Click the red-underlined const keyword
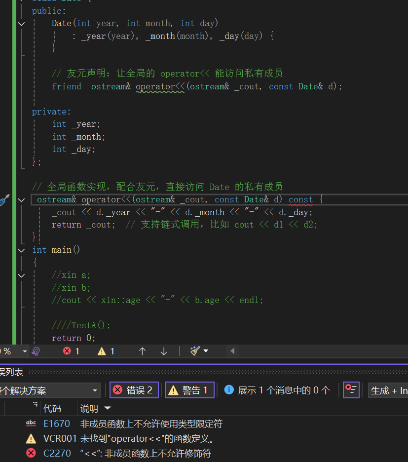Screen dimensions: 408x462 pyautogui.click(x=300, y=200)
